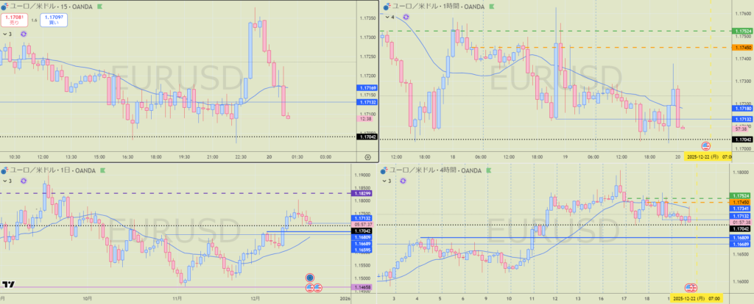Image resolution: width=754 pixels, height=304 pixels.
Task: Collapse the indicator legend on the 15-minute chart
Action: pos(7,34)
